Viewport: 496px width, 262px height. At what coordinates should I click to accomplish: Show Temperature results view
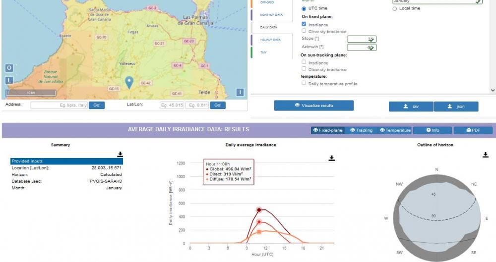pyautogui.click(x=395, y=130)
